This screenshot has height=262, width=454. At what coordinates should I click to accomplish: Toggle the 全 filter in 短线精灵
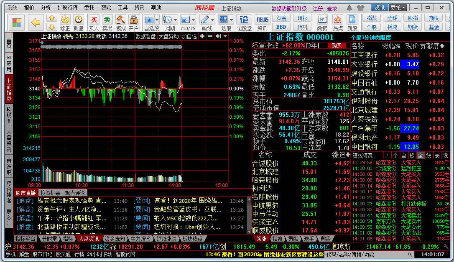pos(420,155)
